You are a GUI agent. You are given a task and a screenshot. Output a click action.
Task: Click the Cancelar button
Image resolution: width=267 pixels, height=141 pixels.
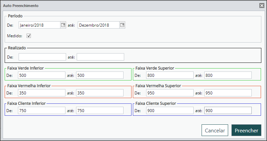[x=215, y=130]
